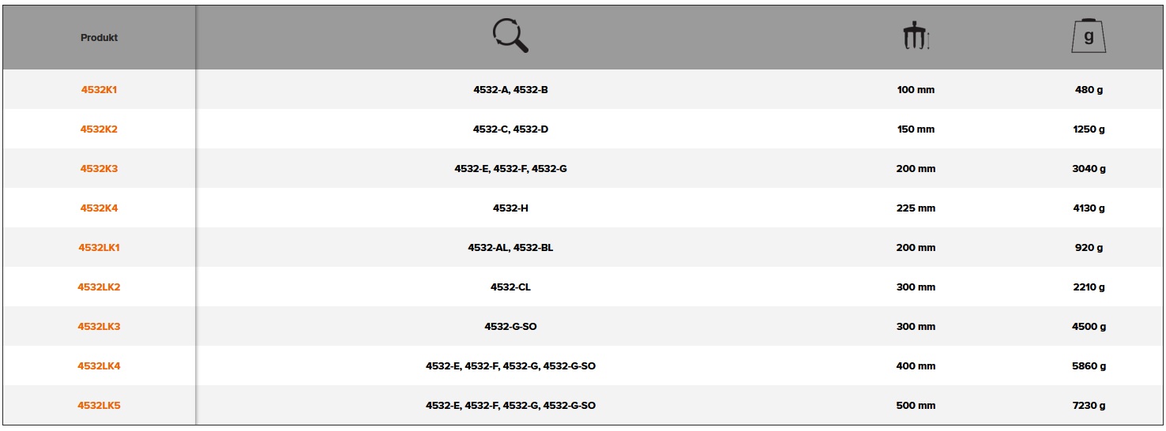This screenshot has height=431, width=1166.
Task: Open product 4532LK4 link
Action: pyautogui.click(x=99, y=366)
